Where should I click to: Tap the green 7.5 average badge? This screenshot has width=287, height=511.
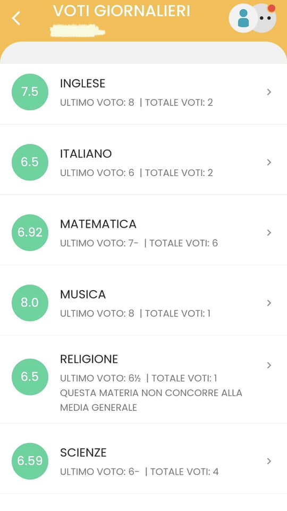tap(30, 92)
